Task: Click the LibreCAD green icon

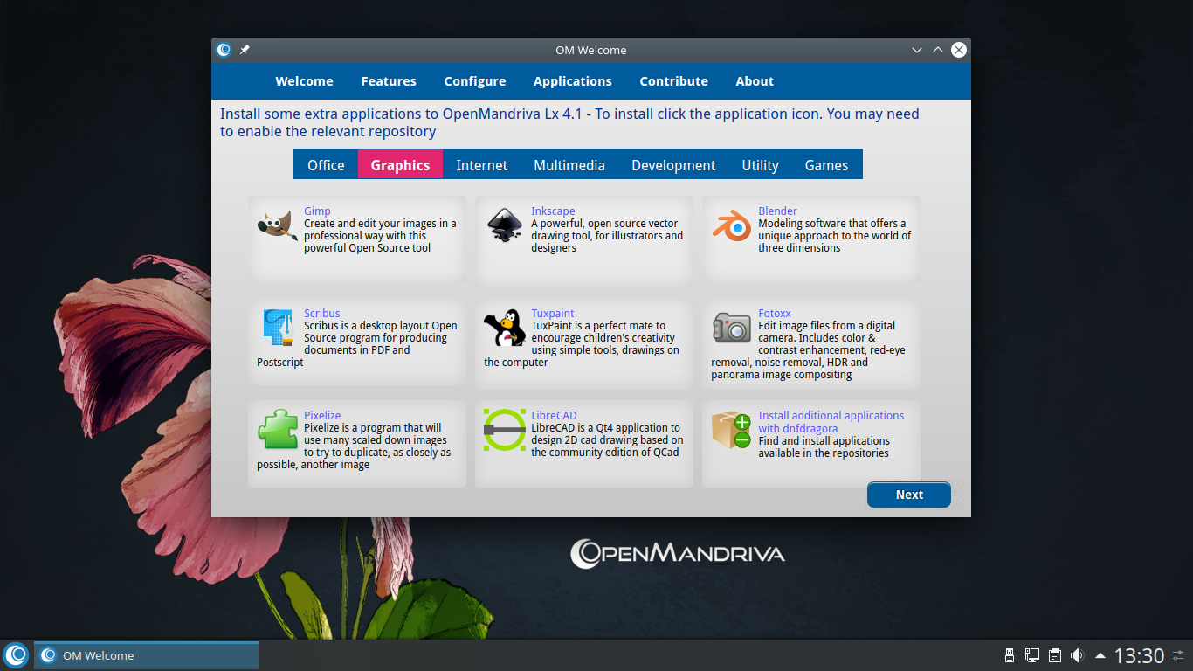Action: click(505, 430)
